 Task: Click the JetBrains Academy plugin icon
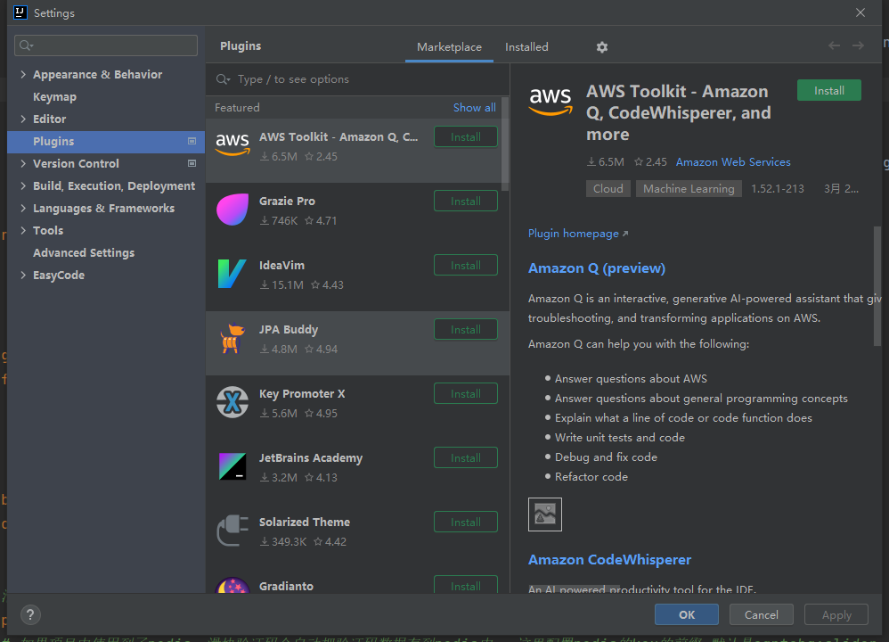point(232,466)
